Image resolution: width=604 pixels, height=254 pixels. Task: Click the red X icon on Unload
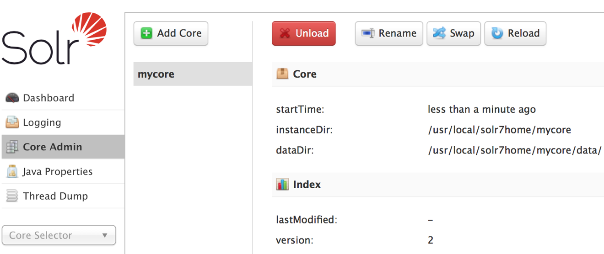click(285, 33)
